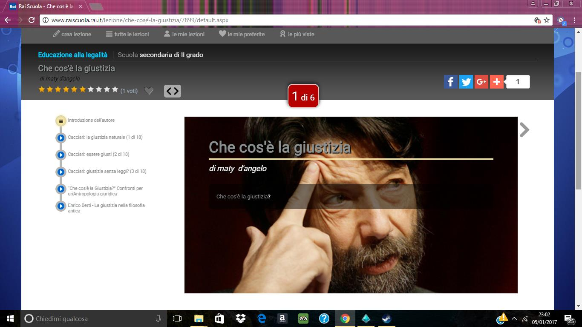Click the page vertical scrollbar
The image size is (582, 327).
578,131
